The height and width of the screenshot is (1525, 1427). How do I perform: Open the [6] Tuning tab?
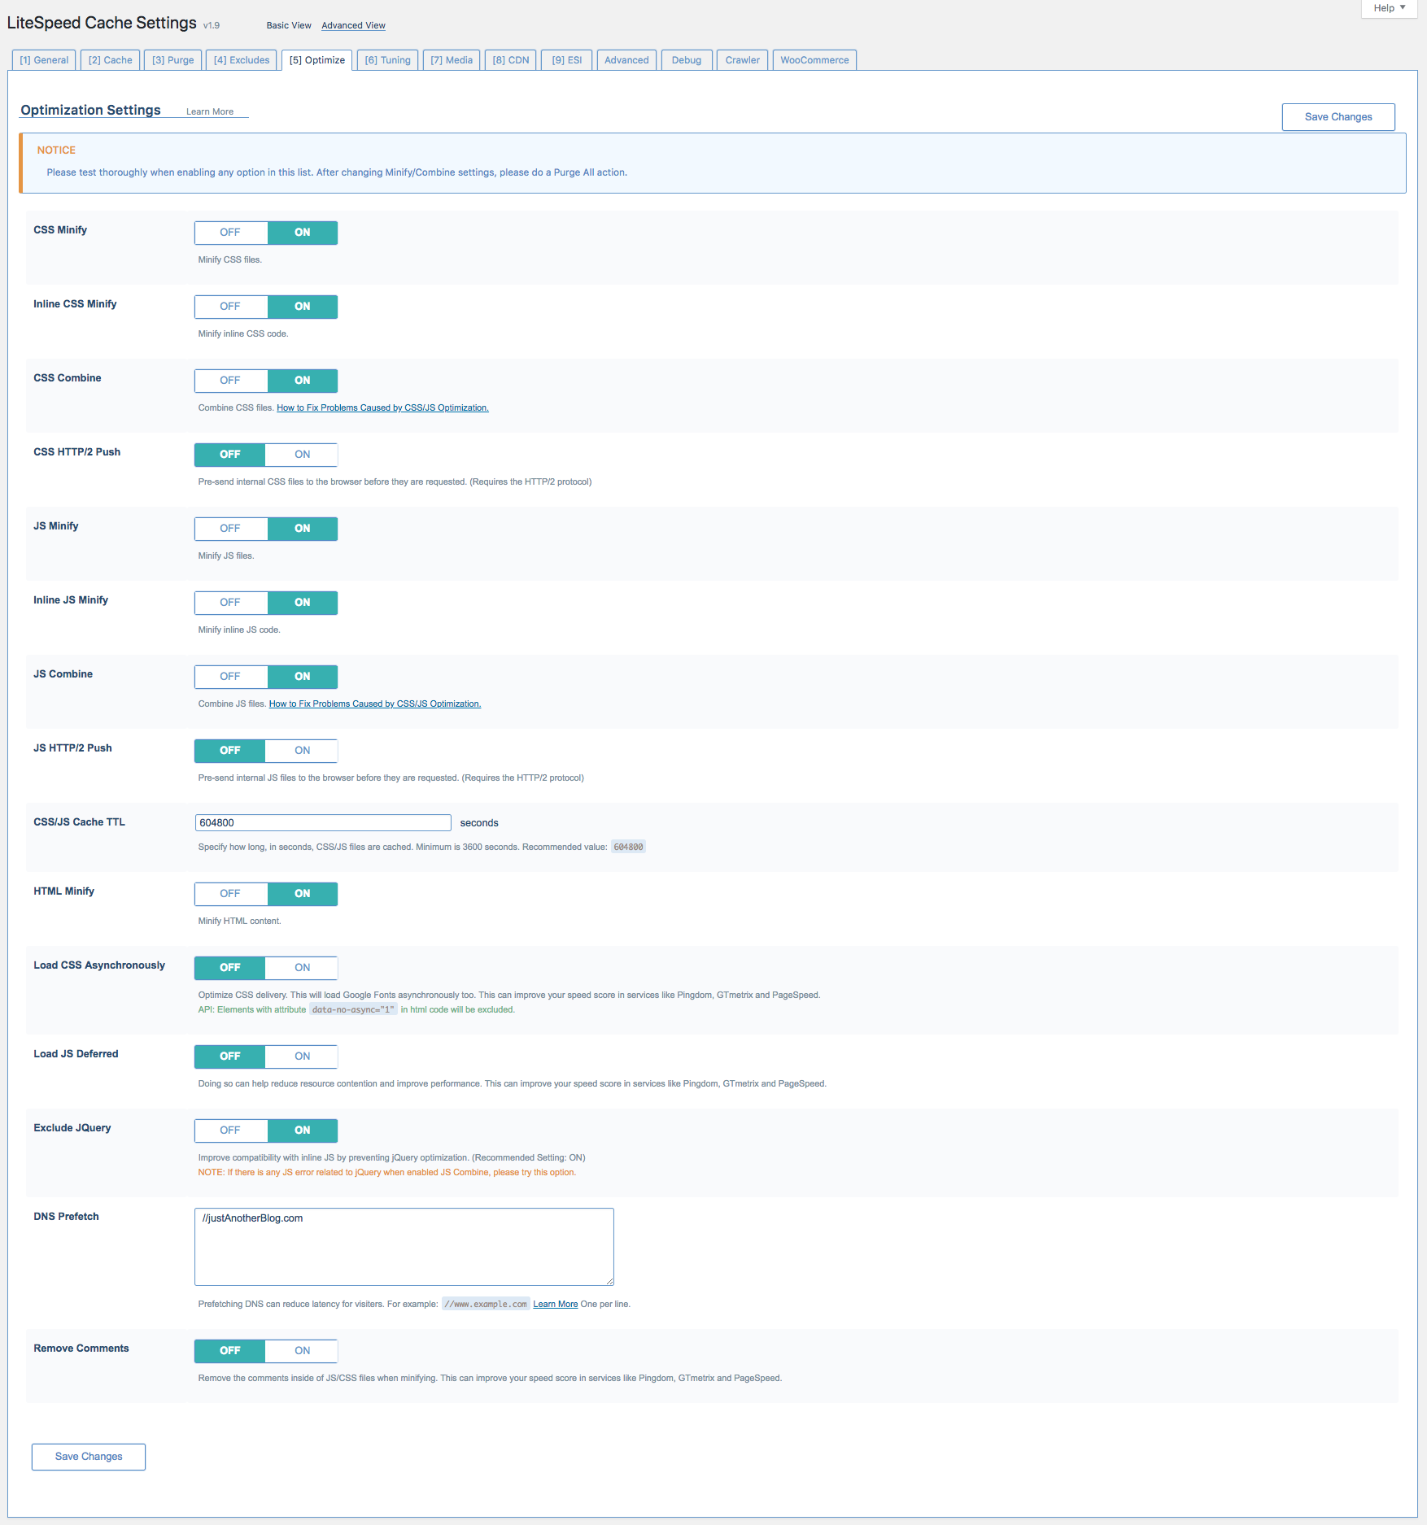(x=387, y=60)
